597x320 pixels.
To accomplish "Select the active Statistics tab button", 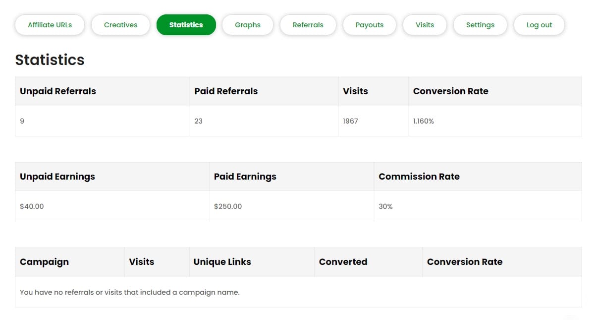I will pos(186,25).
